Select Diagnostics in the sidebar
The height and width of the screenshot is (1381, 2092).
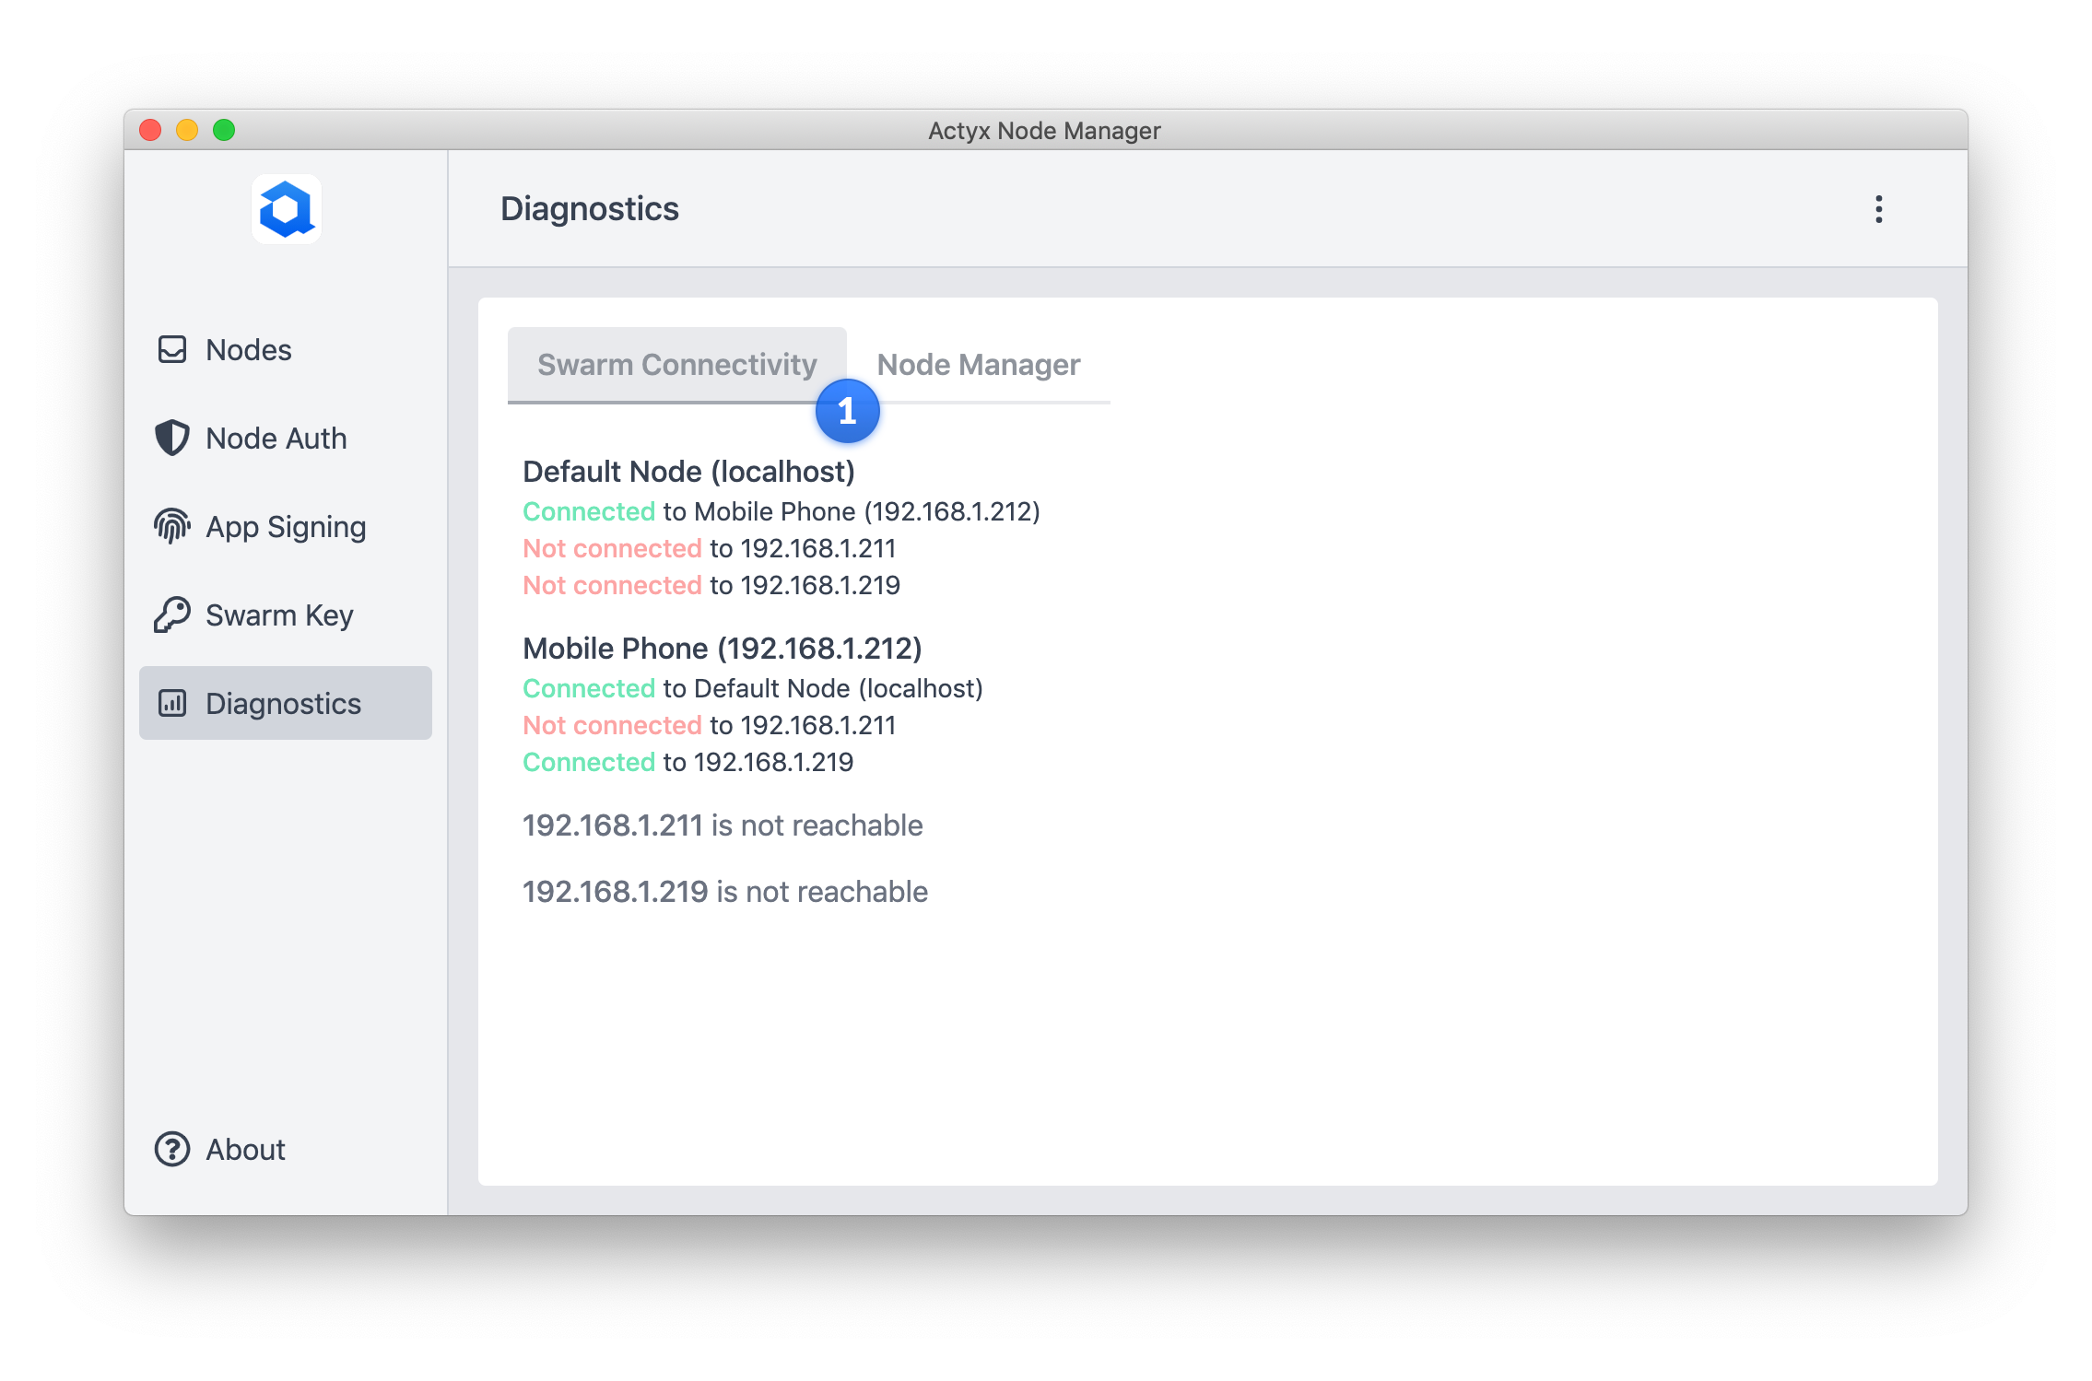click(x=284, y=704)
